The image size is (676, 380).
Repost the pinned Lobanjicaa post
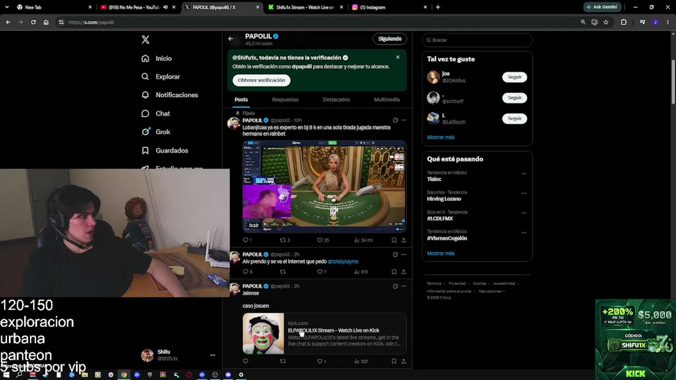[x=284, y=240]
